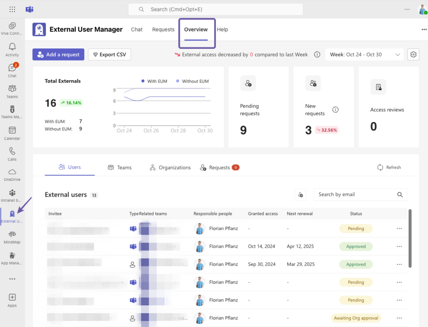The height and width of the screenshot is (327, 428).
Task: Open Chat with 2 unread badge
Action: point(12,71)
